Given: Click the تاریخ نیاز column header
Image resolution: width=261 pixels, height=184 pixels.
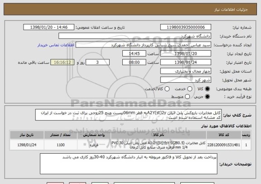Looking at the screenshot, I should [27, 135].
